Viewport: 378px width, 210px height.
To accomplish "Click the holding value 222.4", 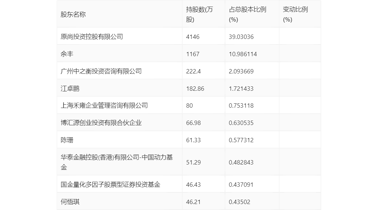I will tap(193, 71).
